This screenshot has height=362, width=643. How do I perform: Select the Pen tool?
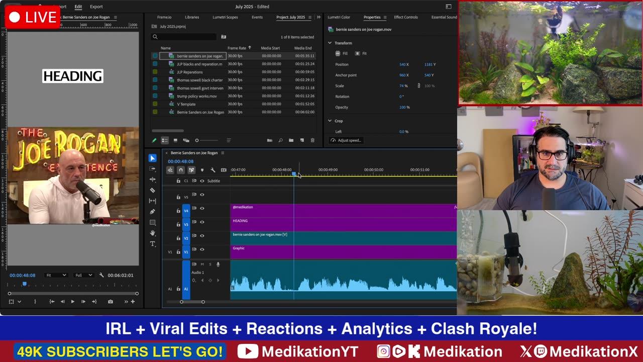153,212
